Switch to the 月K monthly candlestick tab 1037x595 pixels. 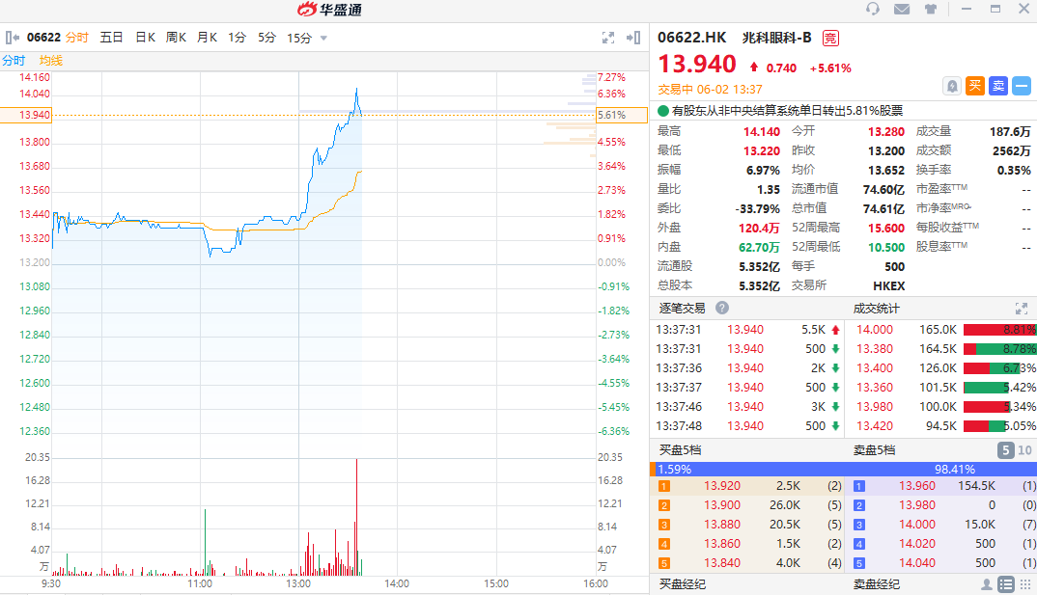[207, 38]
